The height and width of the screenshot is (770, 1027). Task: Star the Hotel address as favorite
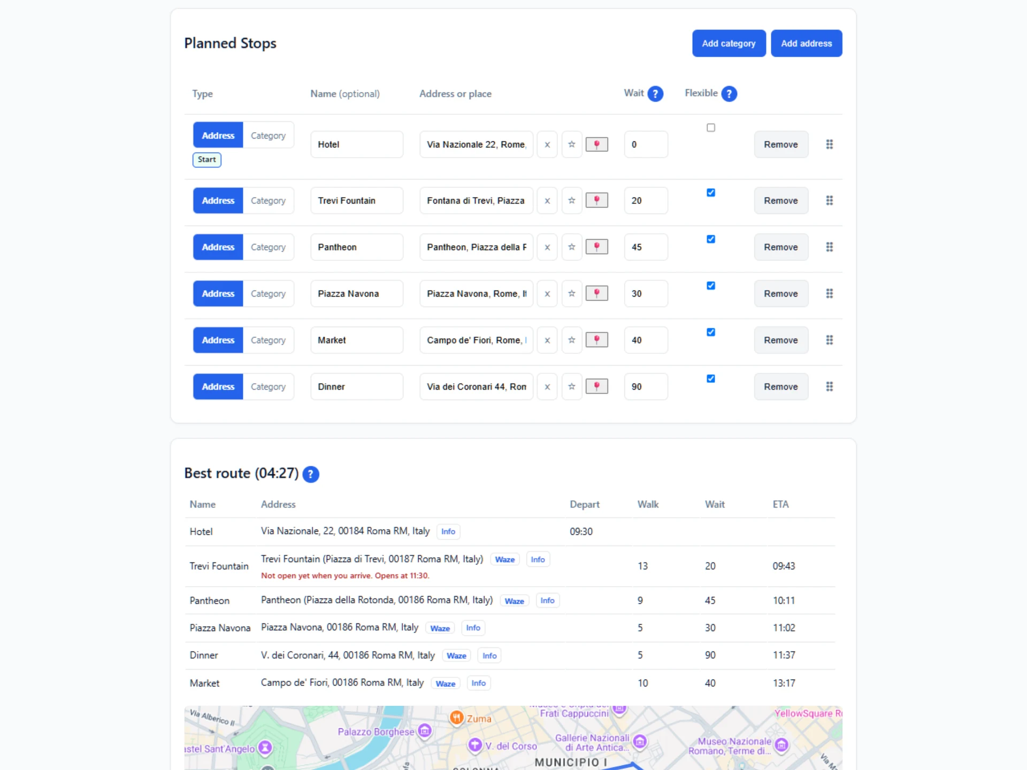(x=572, y=144)
